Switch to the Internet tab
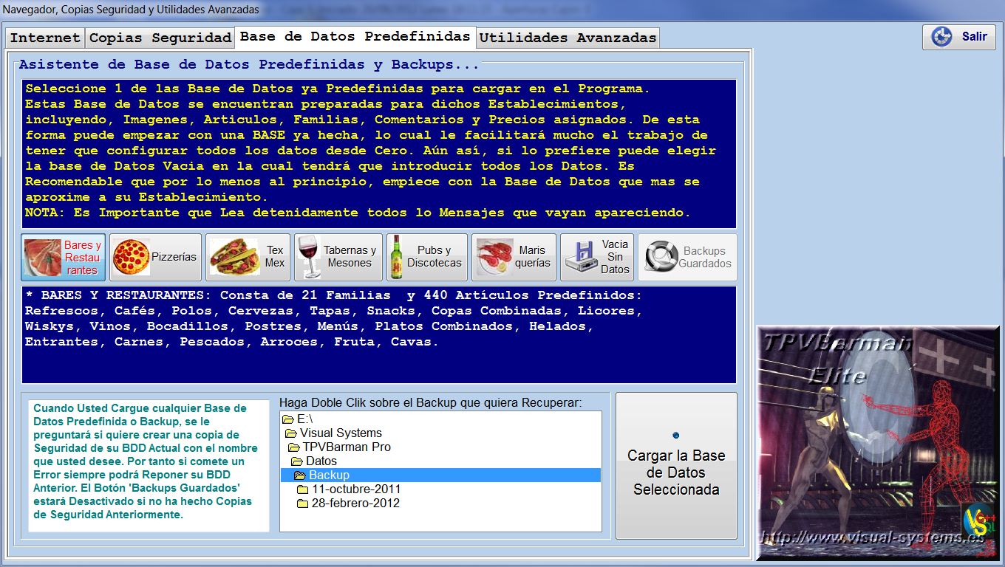 coord(45,38)
